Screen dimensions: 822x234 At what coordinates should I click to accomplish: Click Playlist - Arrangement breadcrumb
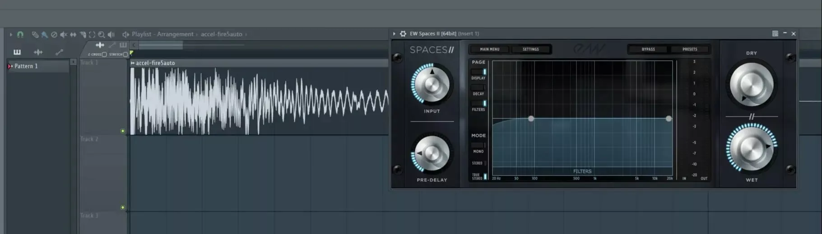click(x=163, y=34)
